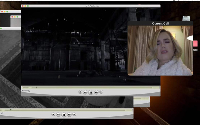
Task: Skip to end in 1_Agatha.mov player
Action: tap(101, 92)
